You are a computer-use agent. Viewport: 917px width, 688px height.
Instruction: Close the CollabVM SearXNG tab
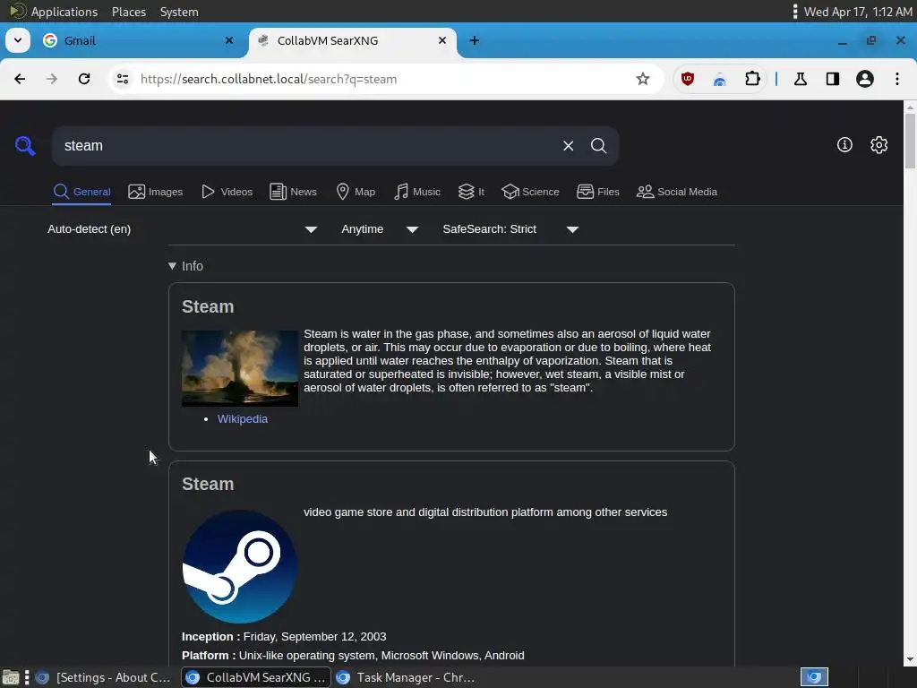[442, 40]
